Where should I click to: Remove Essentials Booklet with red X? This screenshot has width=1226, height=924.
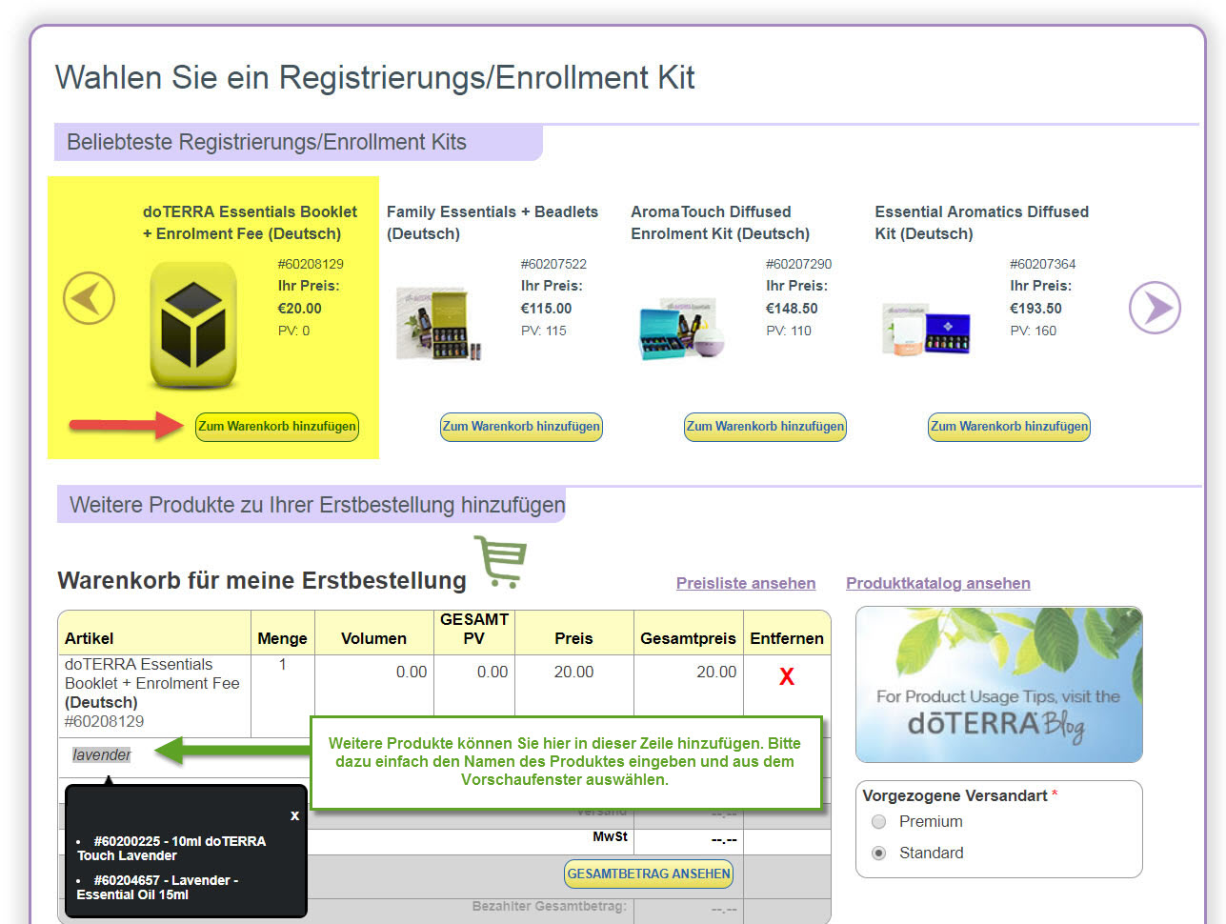pos(787,677)
